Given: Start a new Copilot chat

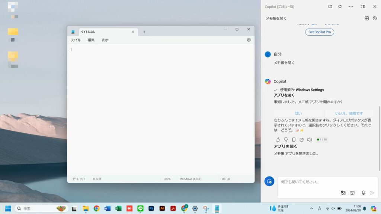Looking at the screenshot, I should tap(366, 18).
